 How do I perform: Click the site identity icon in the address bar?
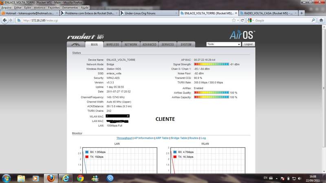point(19,20)
